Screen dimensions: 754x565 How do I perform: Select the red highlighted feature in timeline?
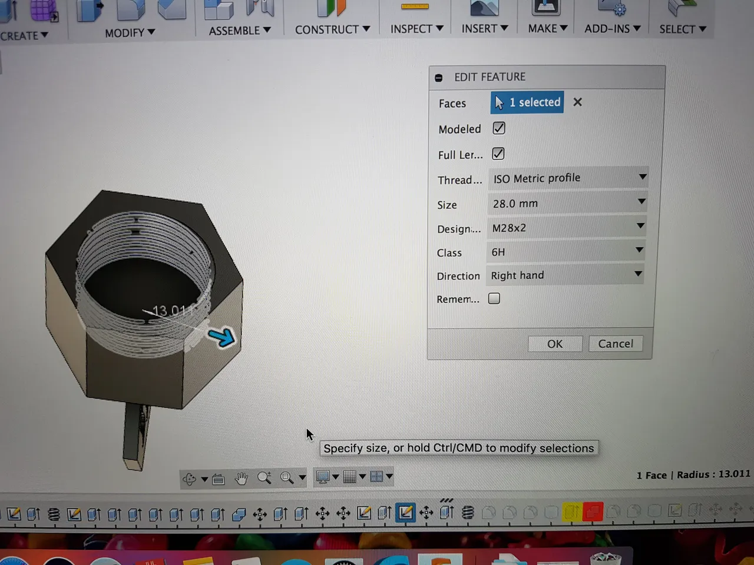click(593, 512)
